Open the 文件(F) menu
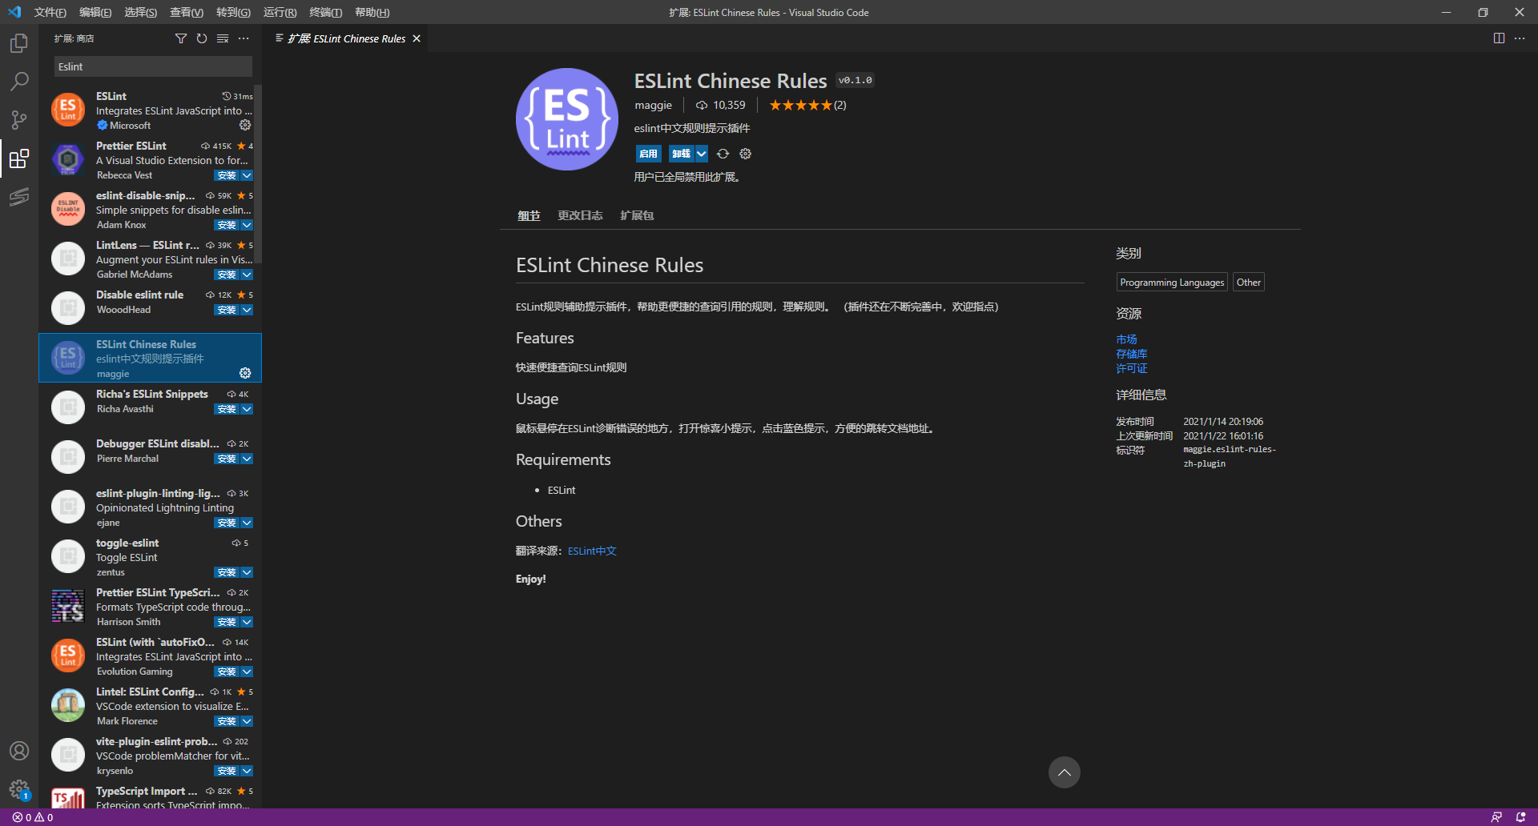 50,12
